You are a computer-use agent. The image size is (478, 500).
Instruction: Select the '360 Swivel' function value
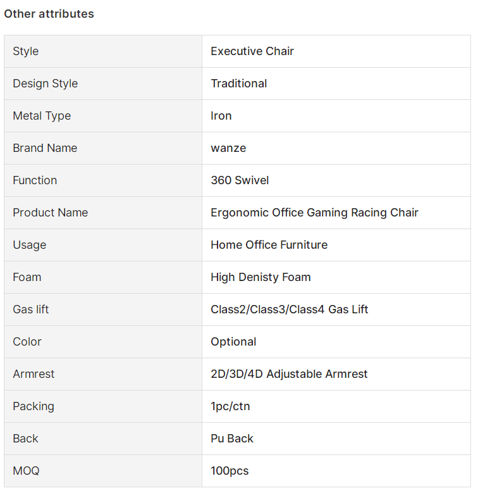[x=240, y=180]
